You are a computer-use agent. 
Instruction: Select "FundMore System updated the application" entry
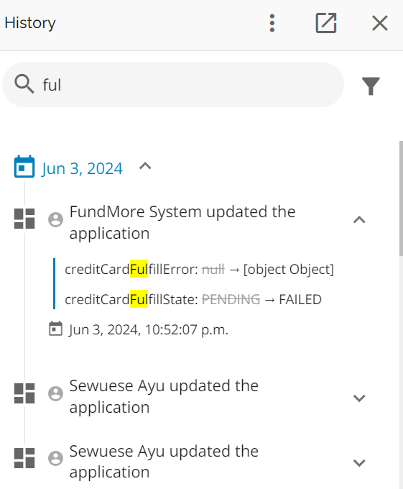point(182,222)
